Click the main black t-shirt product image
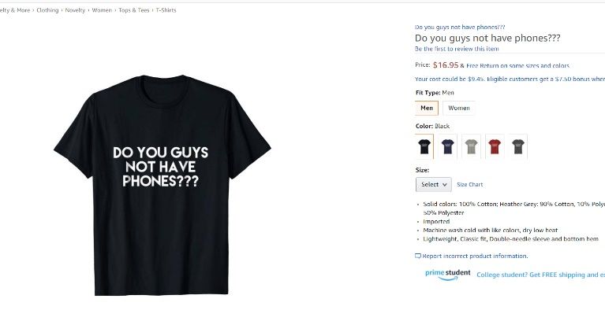 pyautogui.click(x=162, y=185)
